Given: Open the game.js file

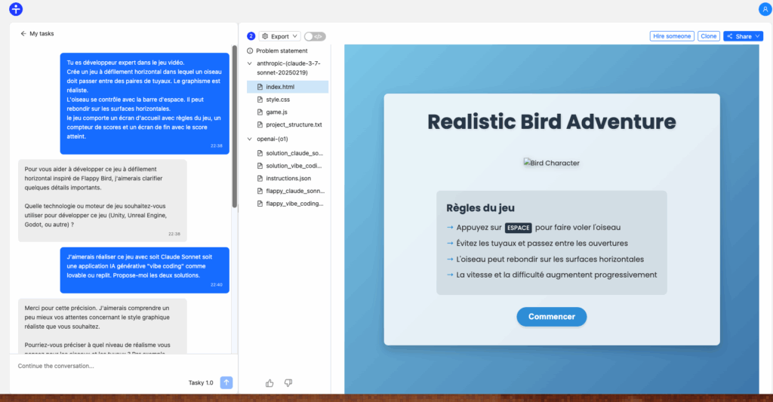Looking at the screenshot, I should (276, 112).
